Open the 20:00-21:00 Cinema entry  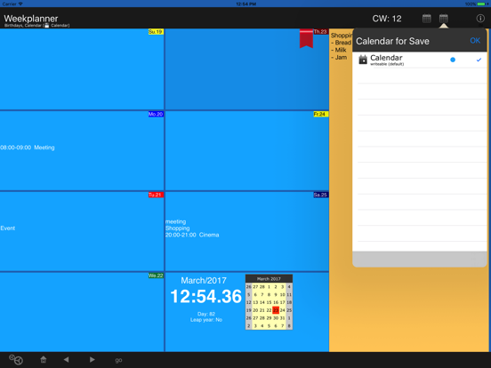192,235
